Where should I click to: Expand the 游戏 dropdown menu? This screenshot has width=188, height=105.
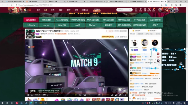tap(69, 10)
